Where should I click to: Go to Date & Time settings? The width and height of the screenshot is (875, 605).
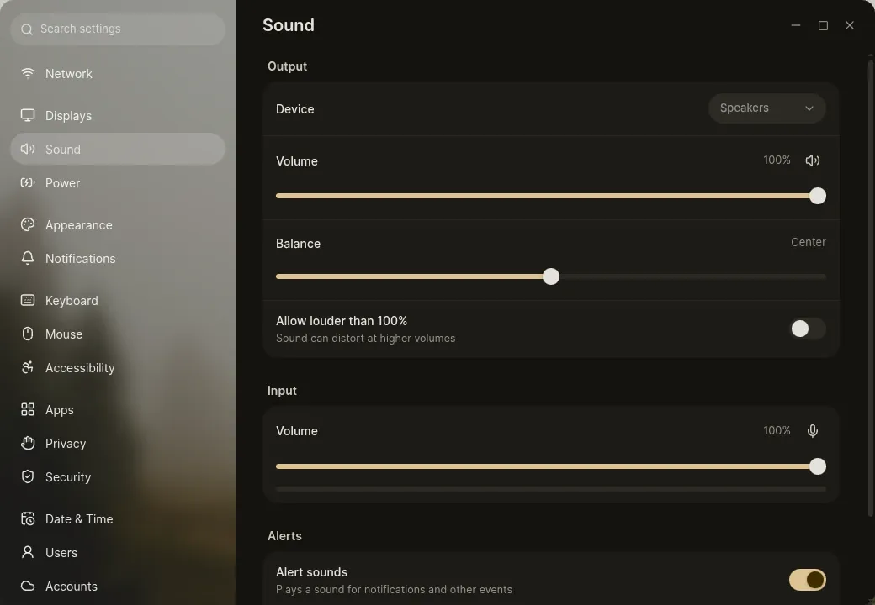[118, 518]
